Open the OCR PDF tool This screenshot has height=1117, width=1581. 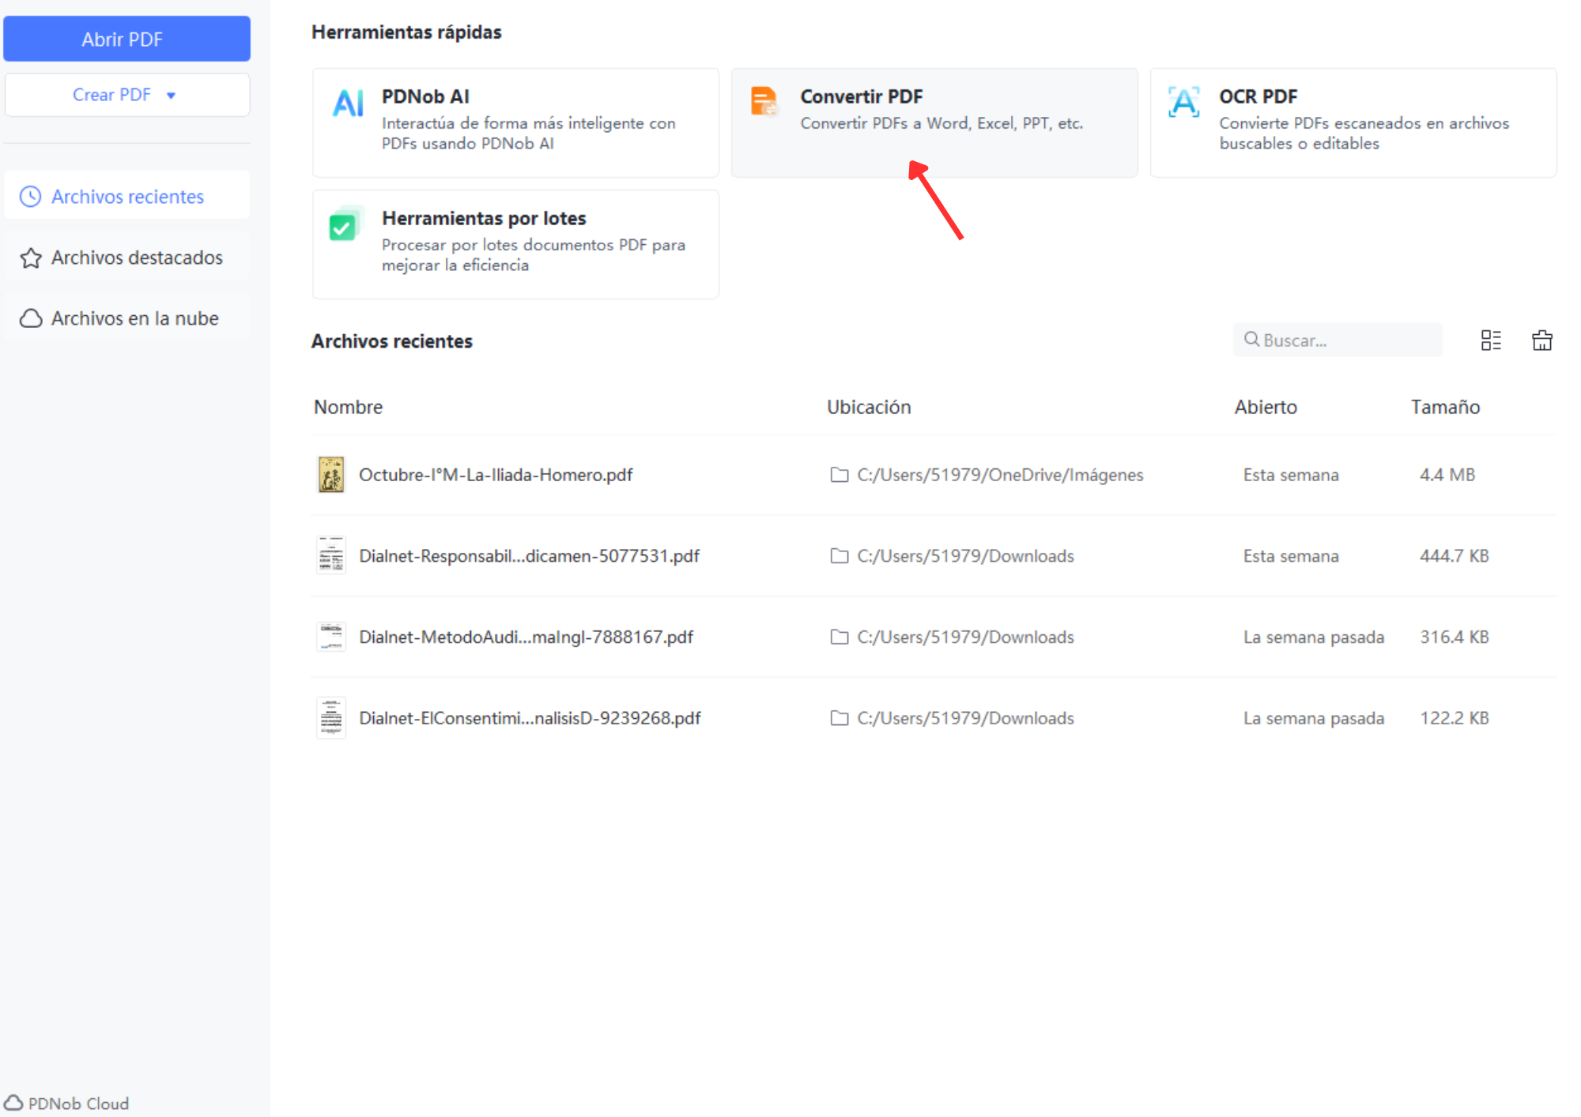1353,122
